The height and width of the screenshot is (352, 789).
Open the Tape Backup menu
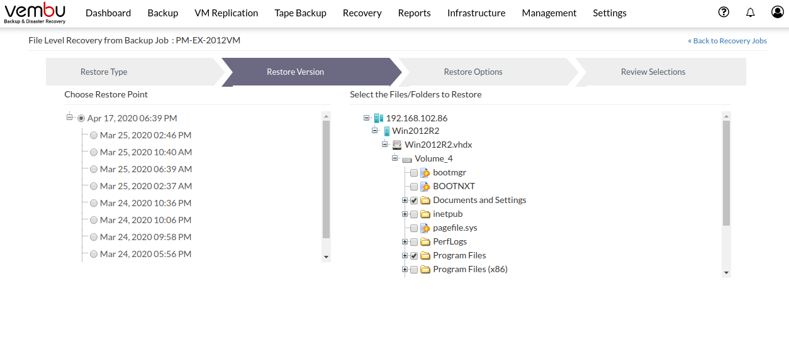[300, 13]
